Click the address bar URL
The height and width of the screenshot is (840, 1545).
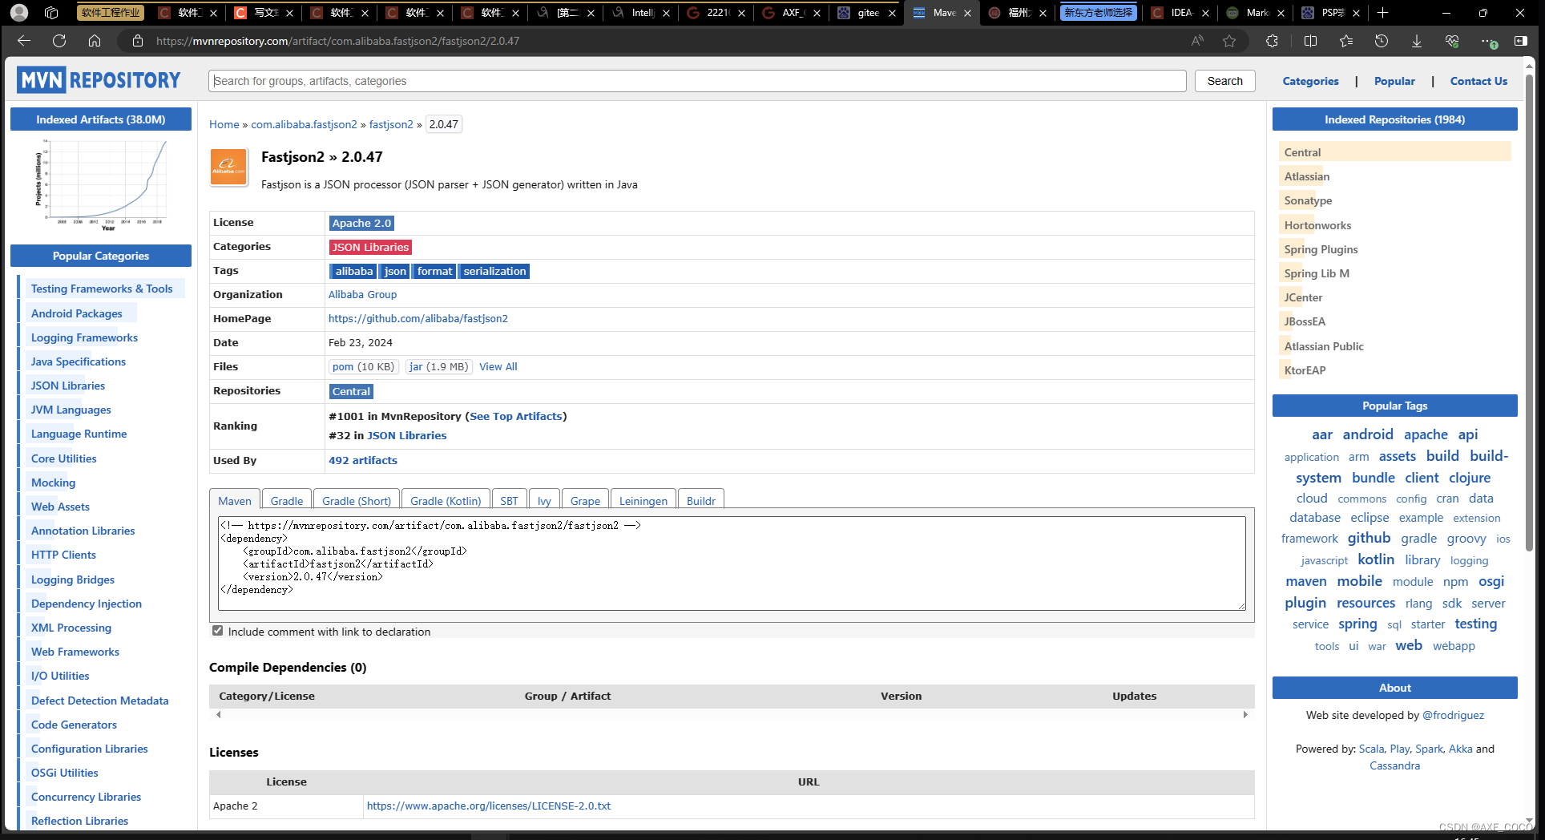337,41
